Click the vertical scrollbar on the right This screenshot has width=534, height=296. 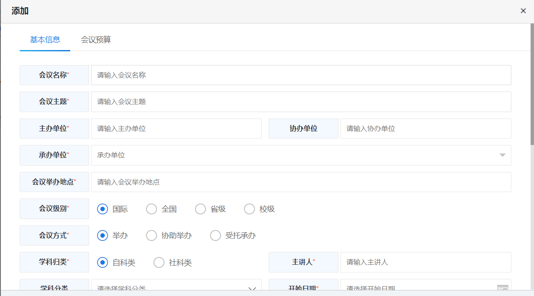click(x=532, y=86)
